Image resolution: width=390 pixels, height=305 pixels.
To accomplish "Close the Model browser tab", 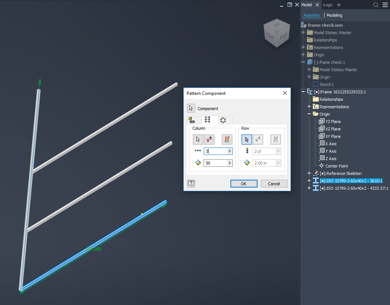I will coord(317,5).
